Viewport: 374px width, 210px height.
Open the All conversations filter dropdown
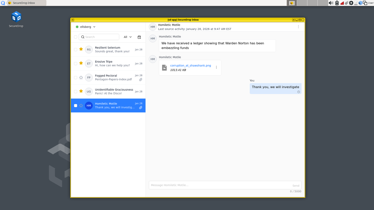tap(127, 37)
